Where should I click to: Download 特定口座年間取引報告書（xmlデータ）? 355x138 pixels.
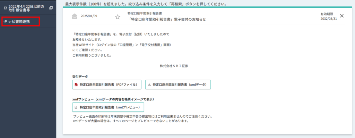(x=178, y=85)
